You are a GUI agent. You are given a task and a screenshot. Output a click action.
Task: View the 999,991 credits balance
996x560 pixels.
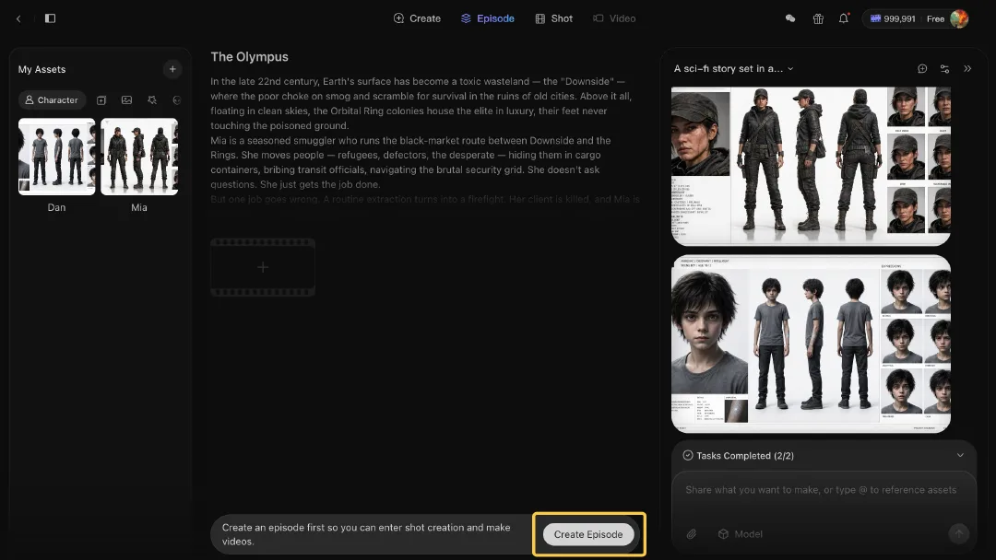point(893,18)
